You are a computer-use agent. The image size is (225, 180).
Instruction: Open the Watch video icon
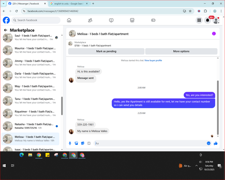111,20
